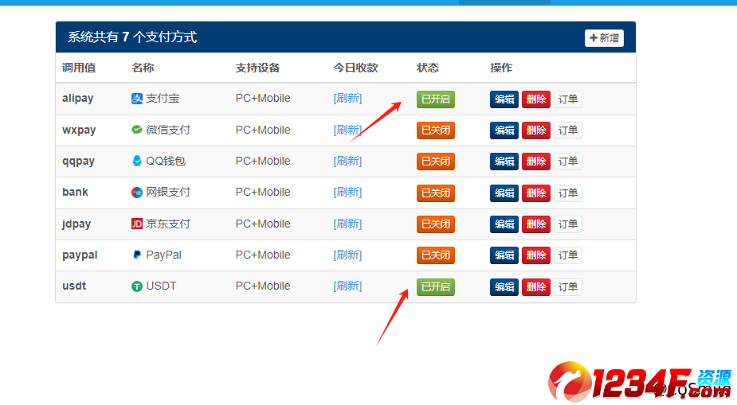Screen dimensions: 737x405
Task: Edit the bank payment method
Action: pyautogui.click(x=504, y=193)
